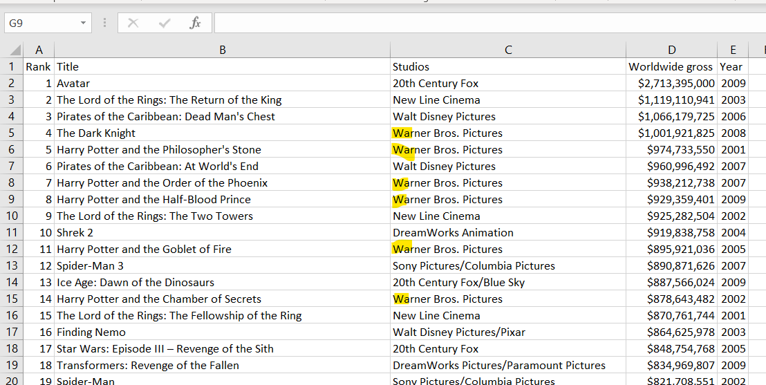
Task: Select the Avatar title cell
Action: (223, 83)
